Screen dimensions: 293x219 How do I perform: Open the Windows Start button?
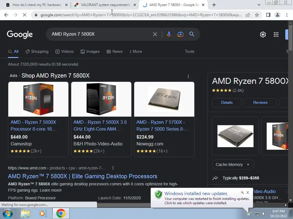click(7, 213)
